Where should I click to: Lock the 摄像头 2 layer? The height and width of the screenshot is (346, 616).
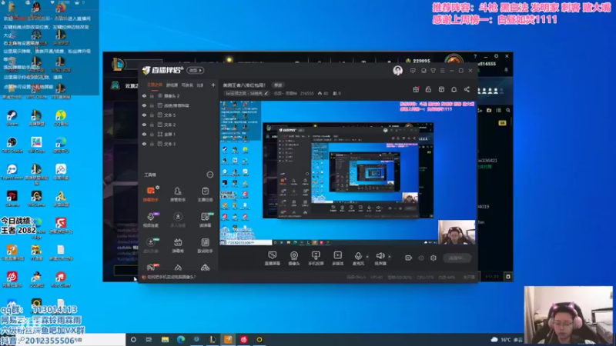pos(152,95)
